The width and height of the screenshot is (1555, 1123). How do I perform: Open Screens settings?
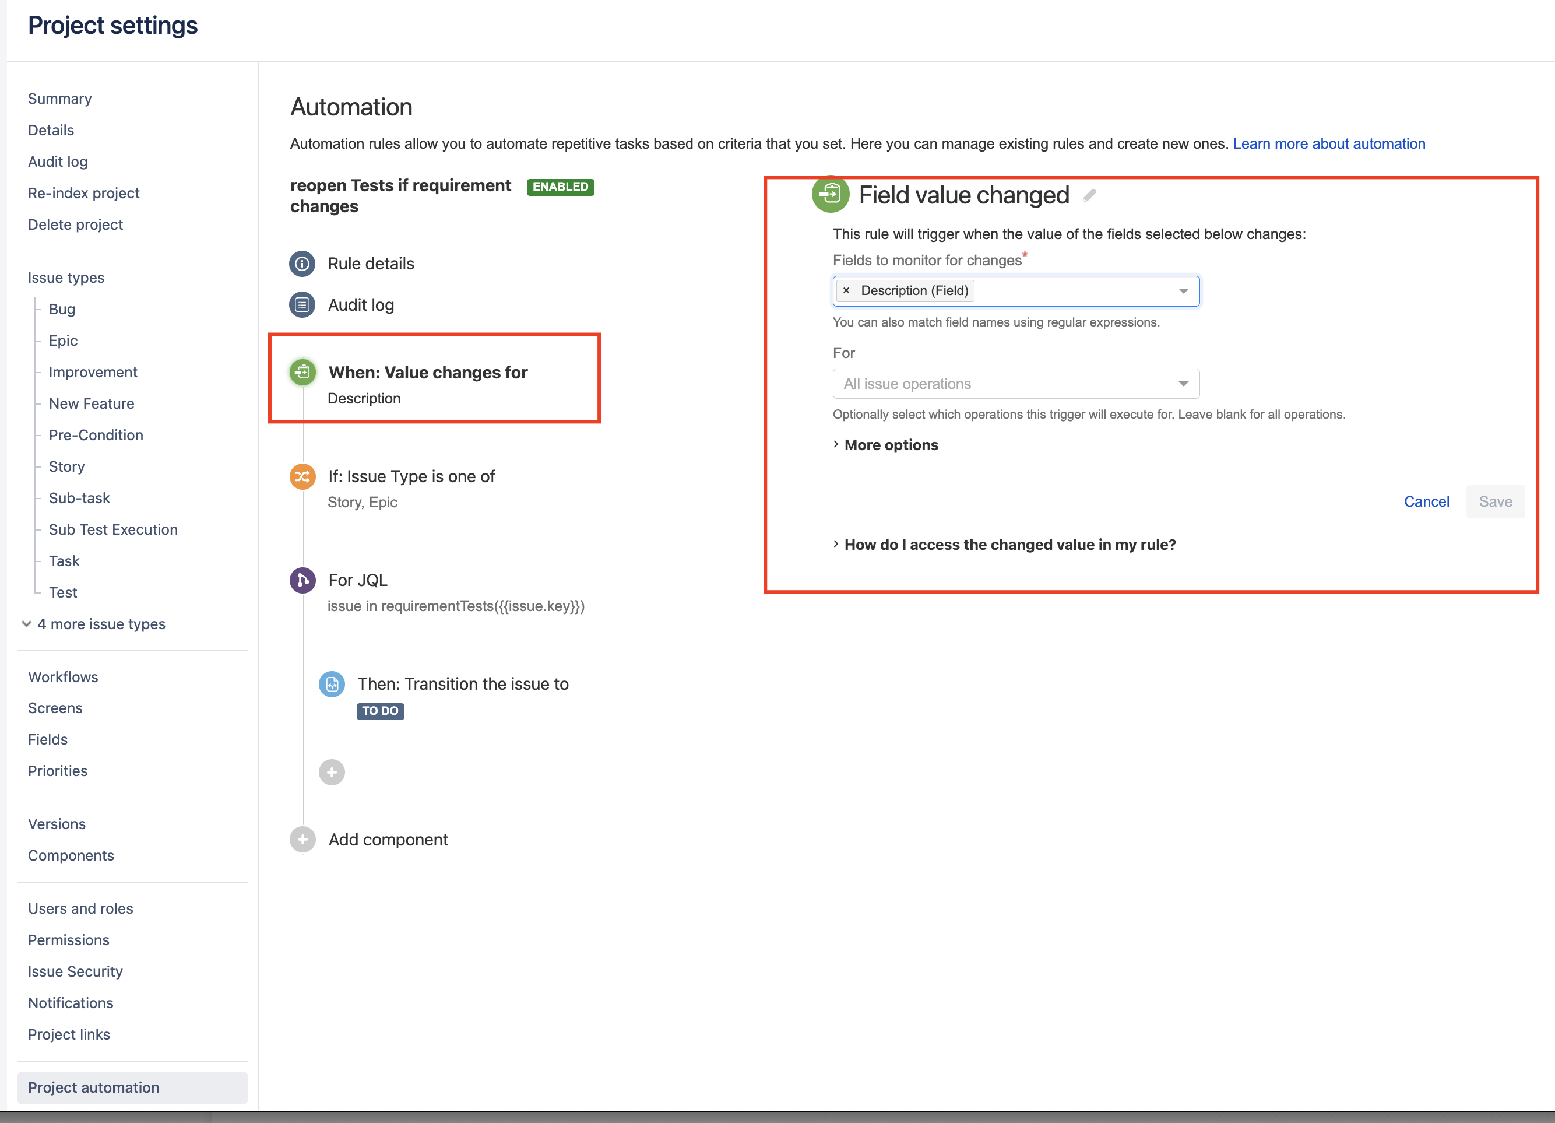click(55, 708)
